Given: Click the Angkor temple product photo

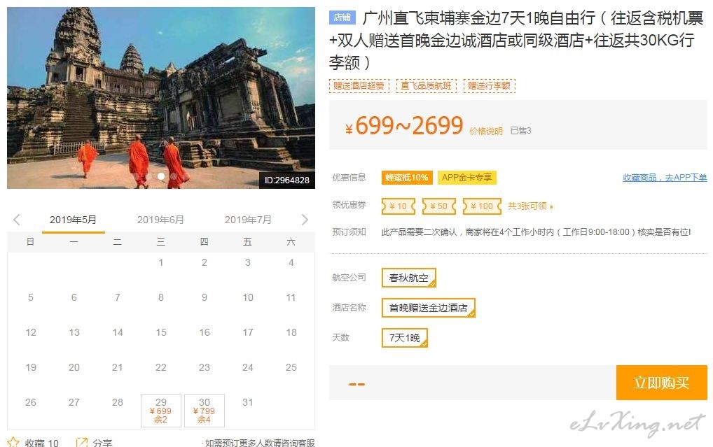Looking at the screenshot, I should [161, 98].
